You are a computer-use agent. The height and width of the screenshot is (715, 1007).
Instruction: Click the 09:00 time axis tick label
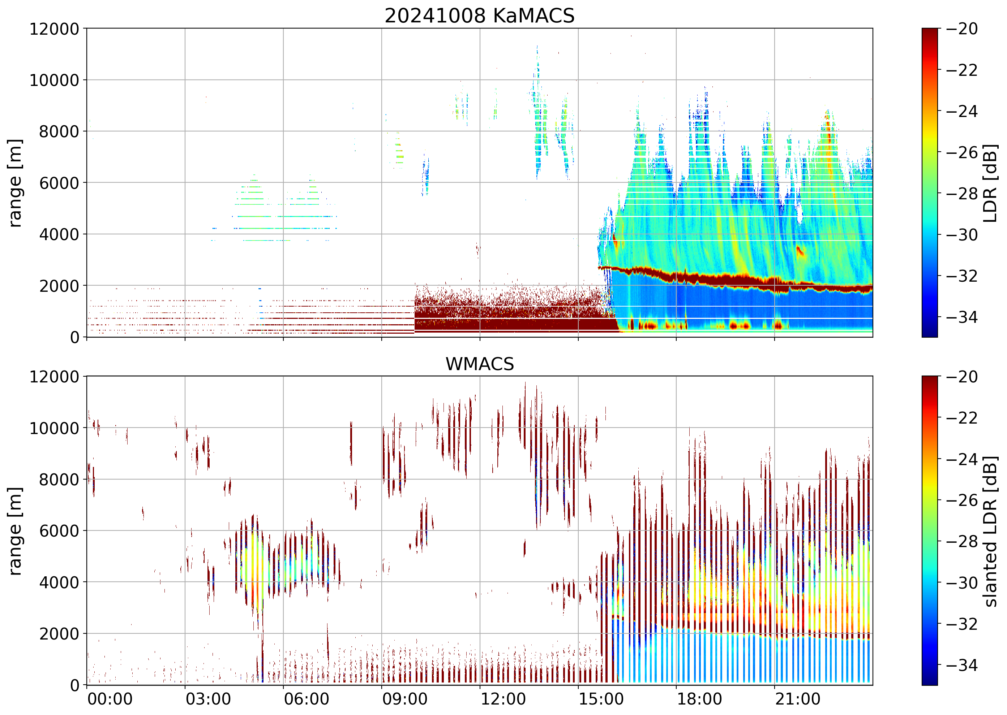coord(404,699)
